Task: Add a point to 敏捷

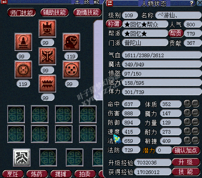Action: pyautogui.click(x=188, y=140)
